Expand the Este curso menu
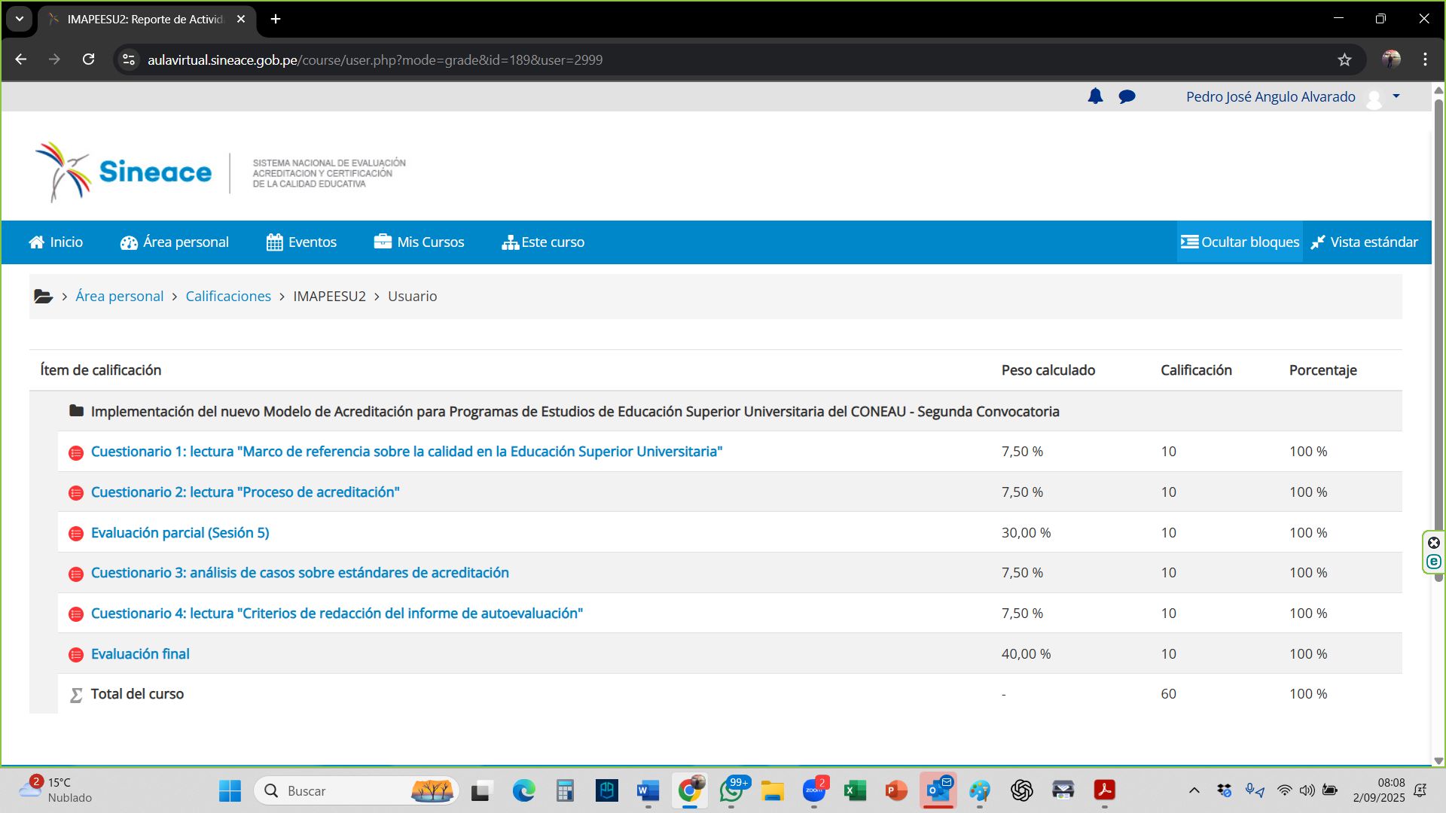1446x813 pixels. click(543, 242)
